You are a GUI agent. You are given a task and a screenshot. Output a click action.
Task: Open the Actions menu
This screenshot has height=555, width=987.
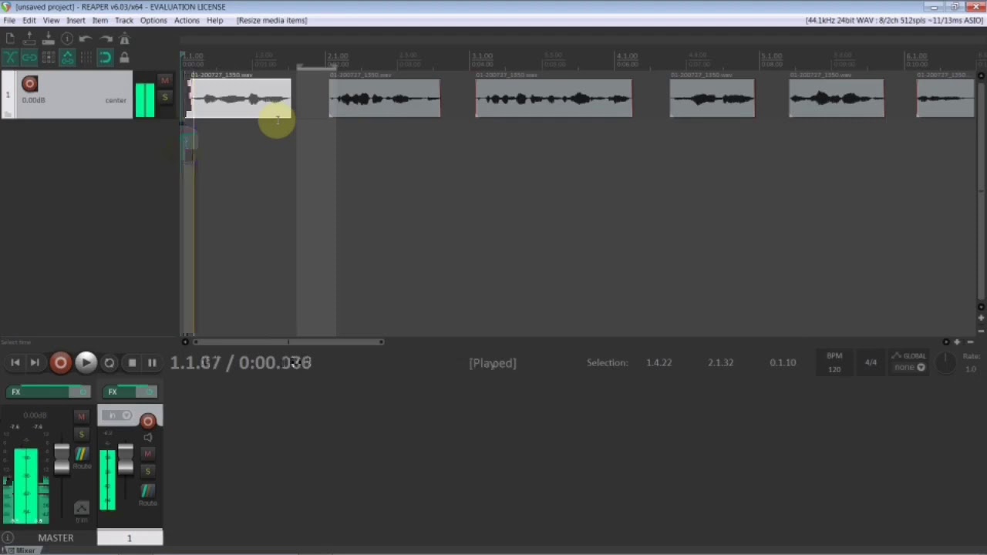pyautogui.click(x=187, y=20)
